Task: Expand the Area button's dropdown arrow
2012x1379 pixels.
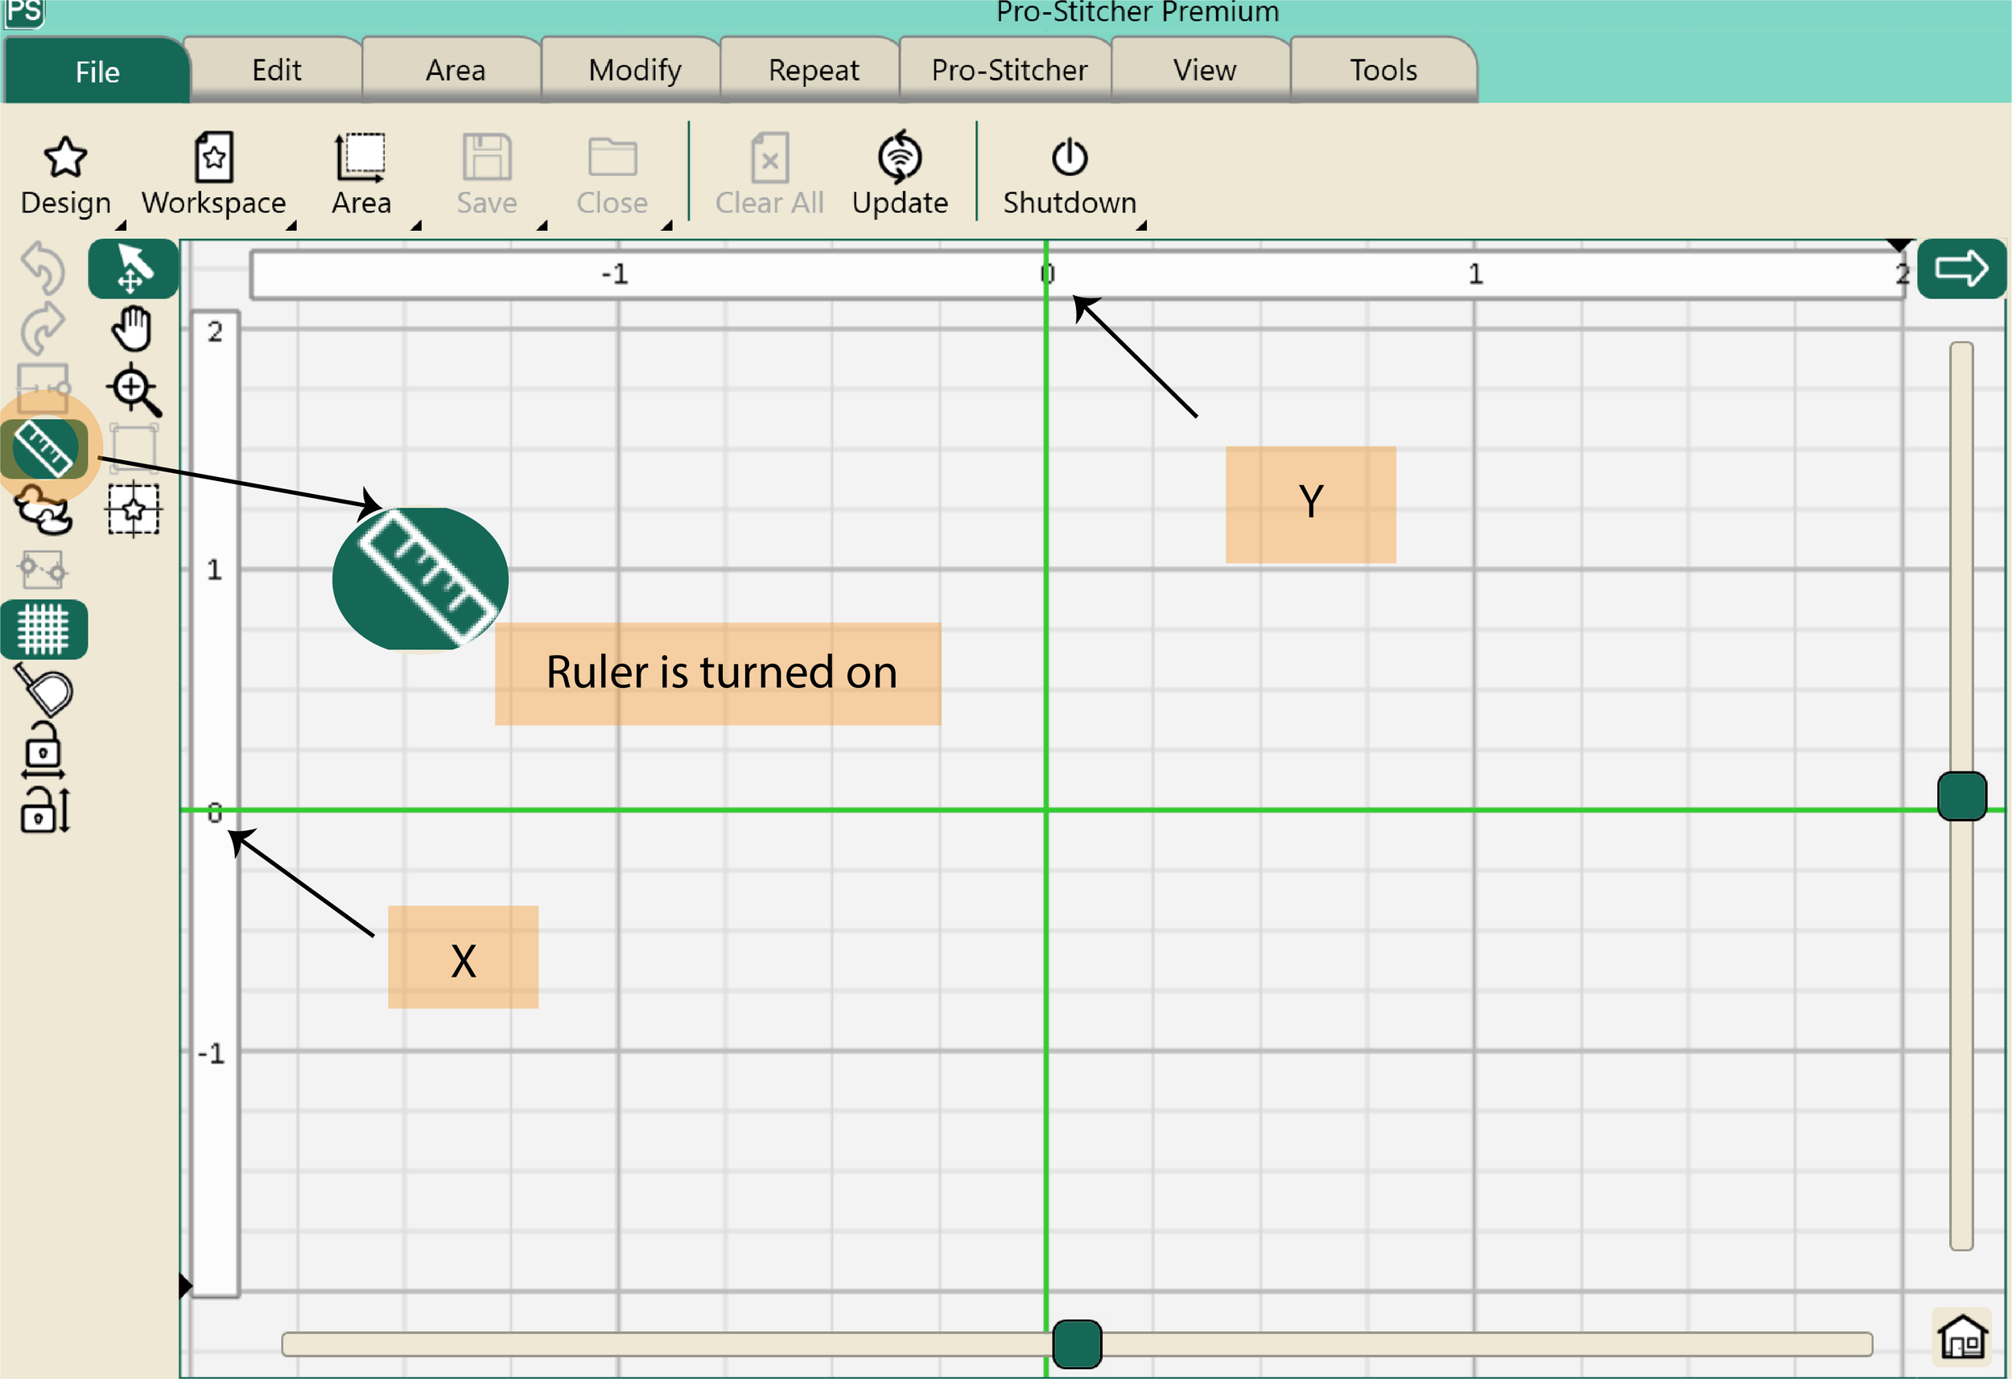Action: 416,226
